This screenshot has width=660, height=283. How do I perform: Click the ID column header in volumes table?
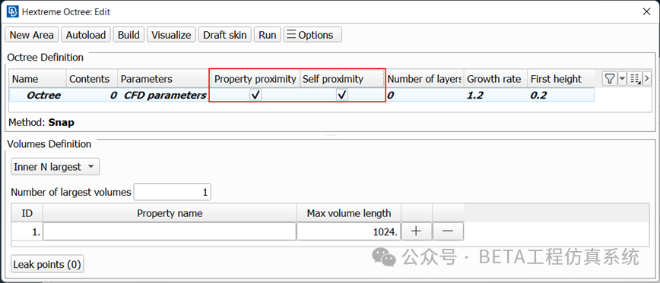pyautogui.click(x=27, y=213)
